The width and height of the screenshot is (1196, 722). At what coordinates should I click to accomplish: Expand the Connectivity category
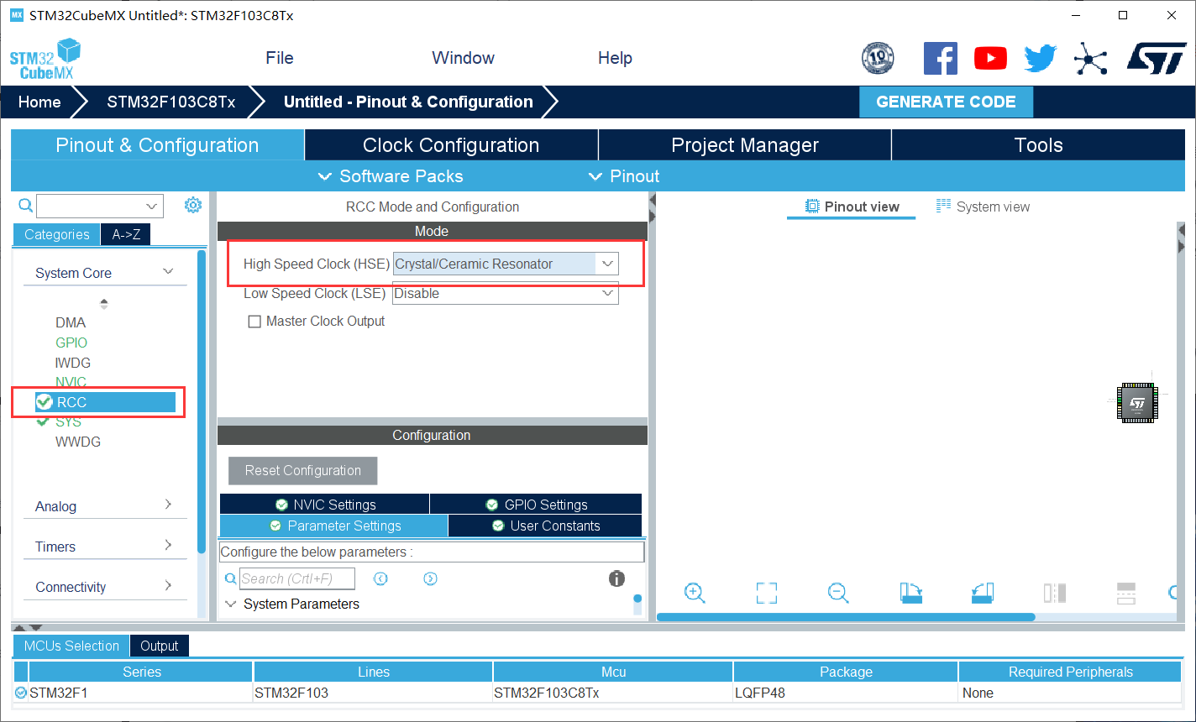(168, 585)
